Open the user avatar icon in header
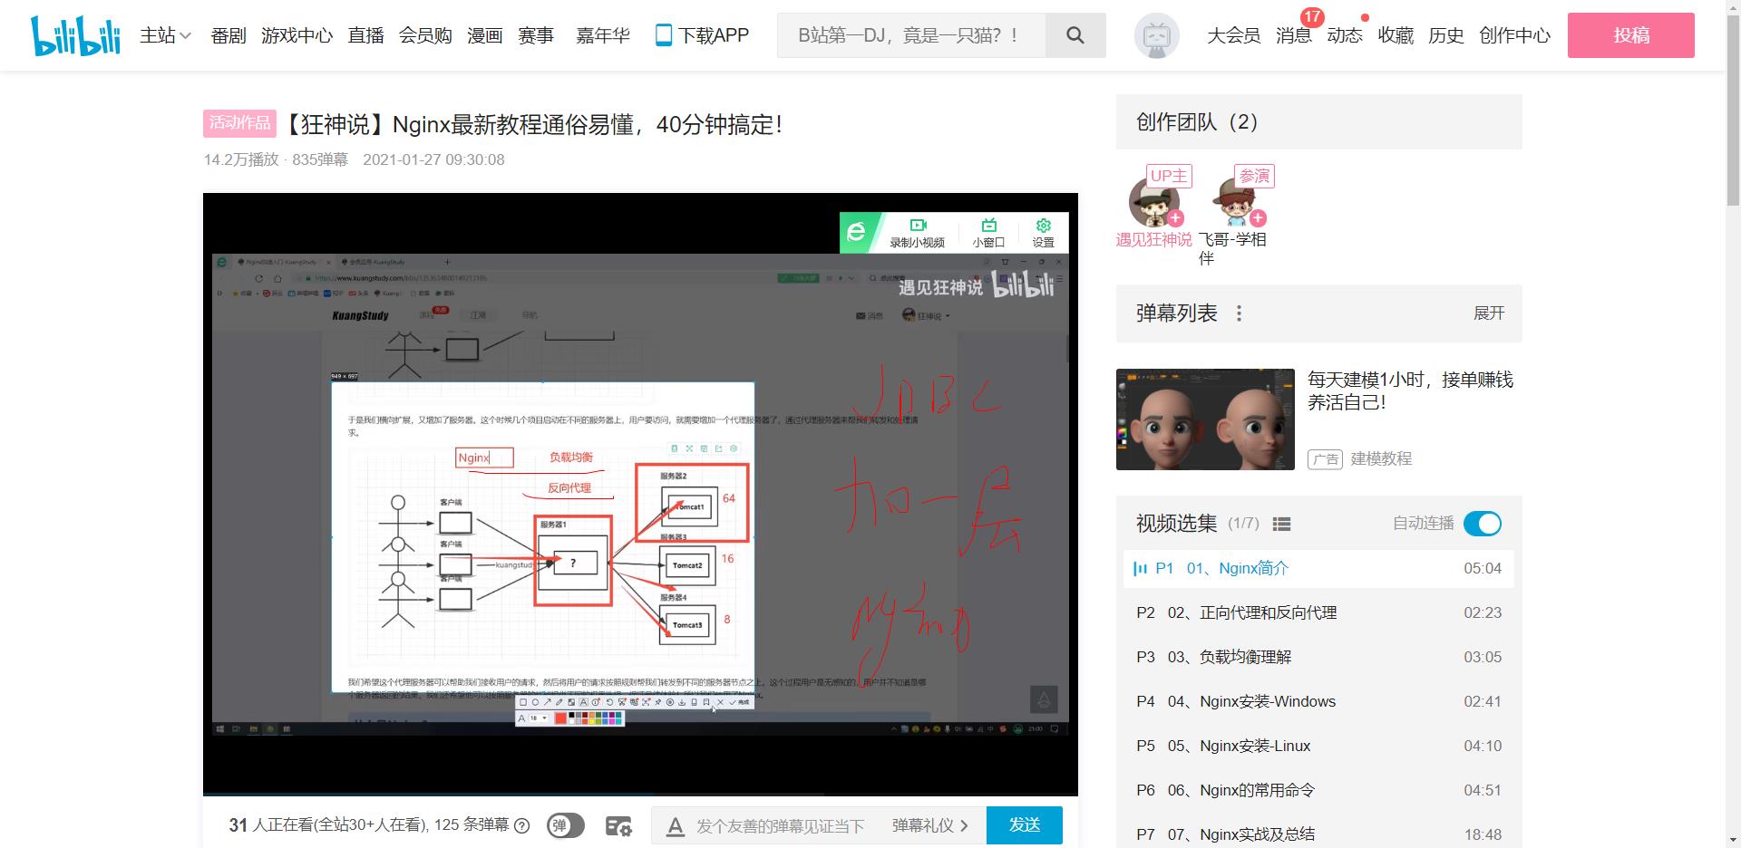The width and height of the screenshot is (1741, 848). coord(1156,35)
